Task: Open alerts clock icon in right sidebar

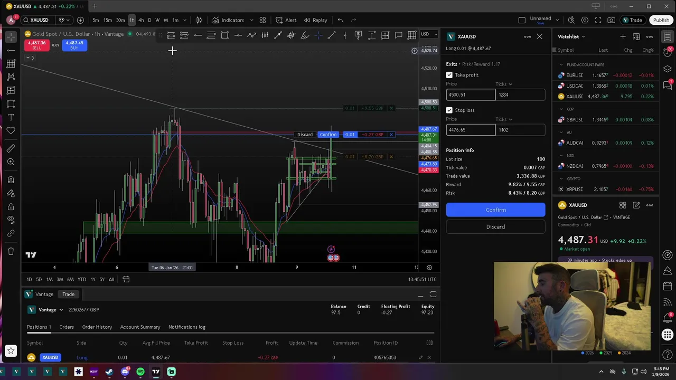Action: (x=668, y=51)
